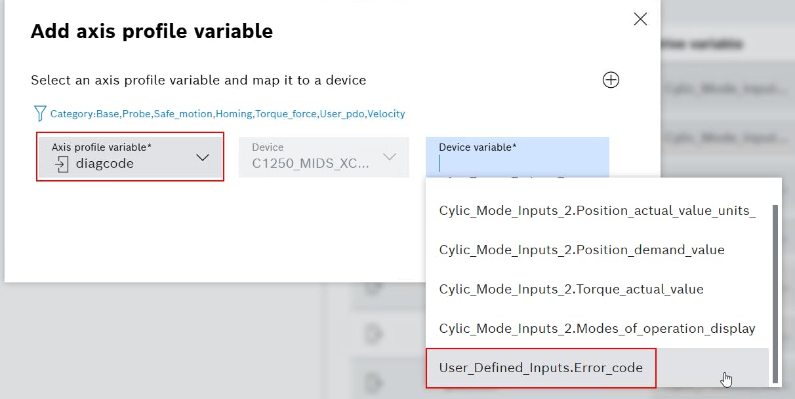Choose User_Defined_Inputs.Error_code device variable
Screen dimensions: 795x399
point(540,368)
